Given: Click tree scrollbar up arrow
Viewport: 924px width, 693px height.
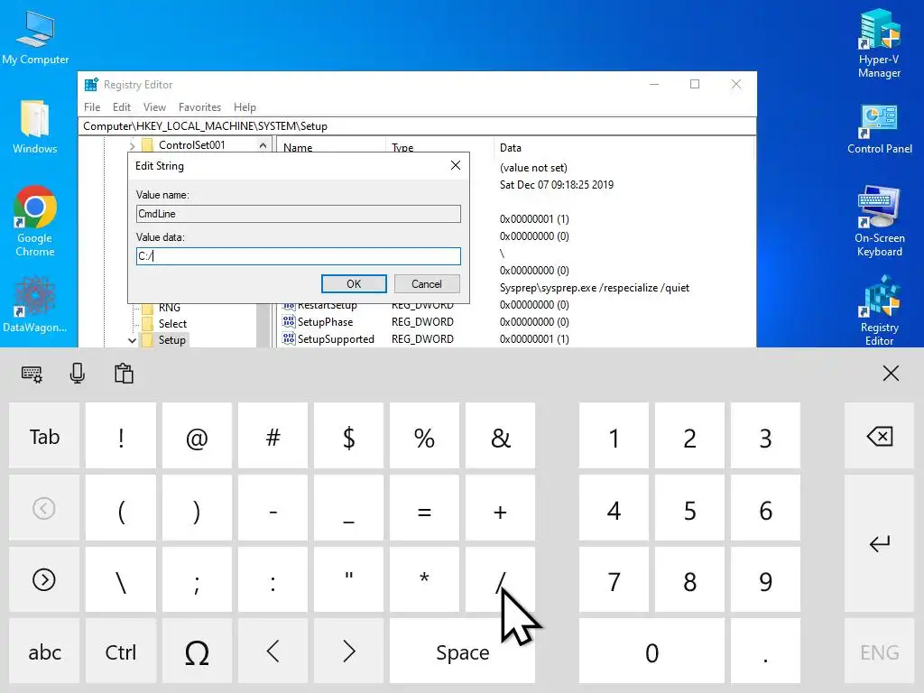Looking at the screenshot, I should click(263, 145).
